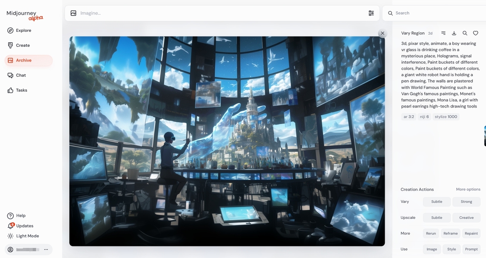Click the paintbrush icon beside Create

pyautogui.click(x=10, y=46)
